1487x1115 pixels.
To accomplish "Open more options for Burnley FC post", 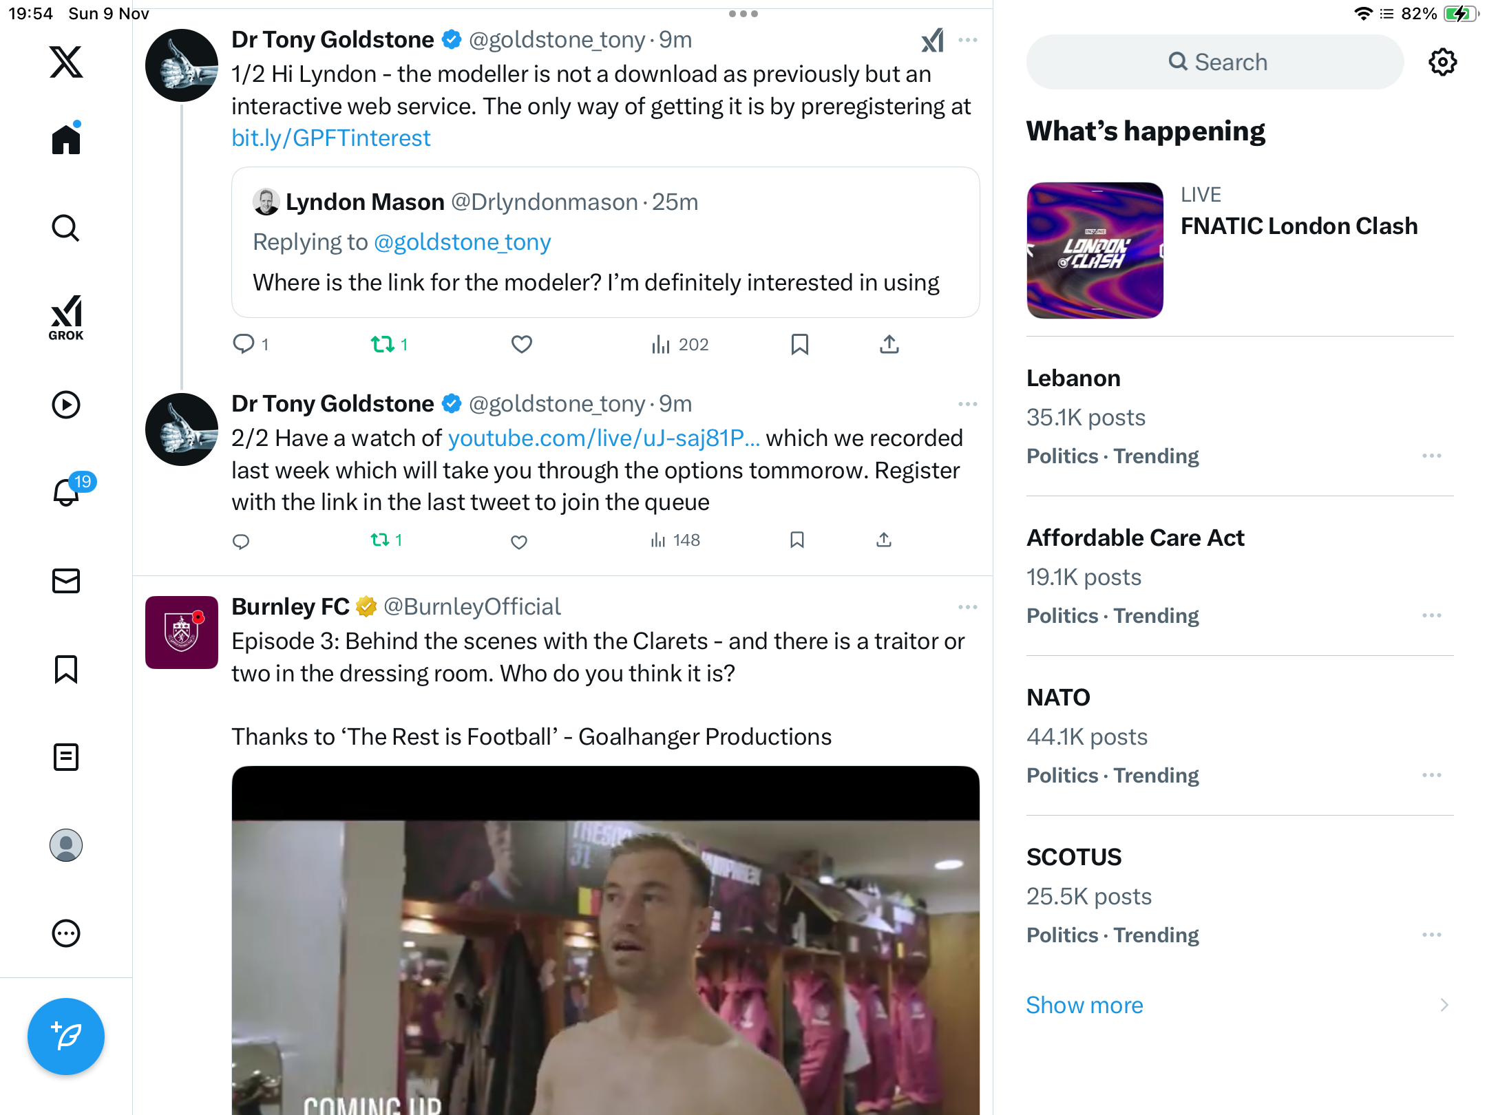I will 967,607.
